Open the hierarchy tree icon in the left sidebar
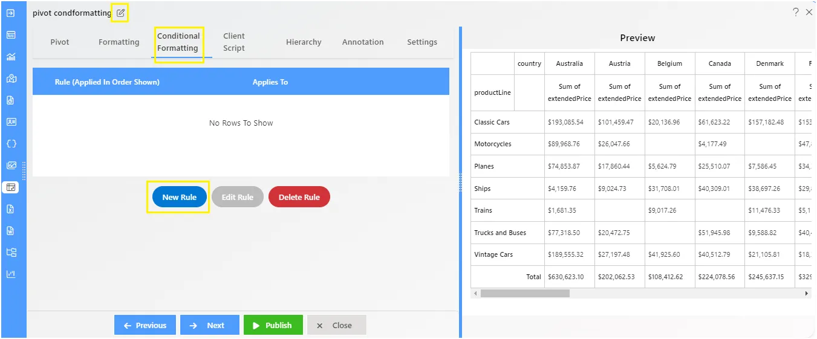Image resolution: width=817 pixels, height=339 pixels. point(11,253)
